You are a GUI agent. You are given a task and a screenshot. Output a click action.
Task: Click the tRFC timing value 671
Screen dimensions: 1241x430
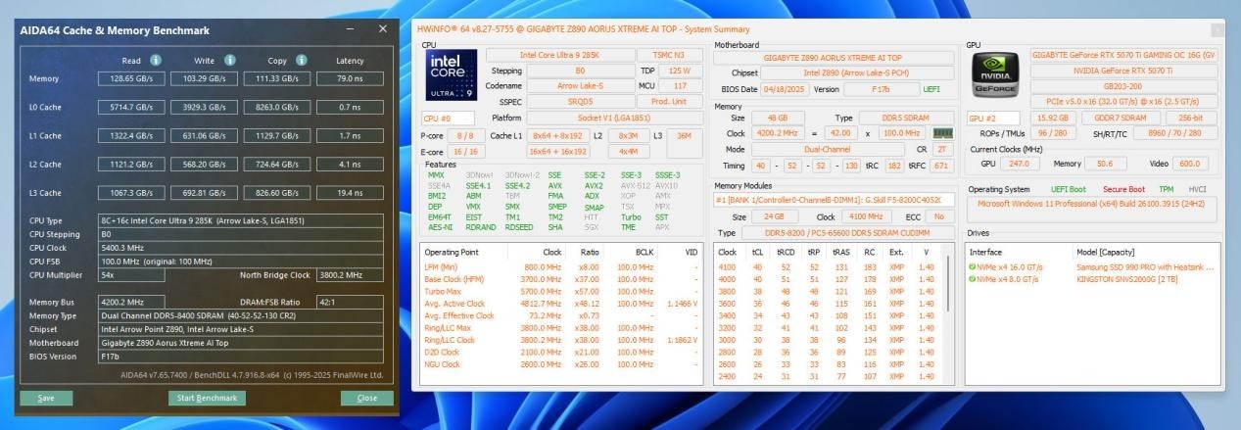941,166
